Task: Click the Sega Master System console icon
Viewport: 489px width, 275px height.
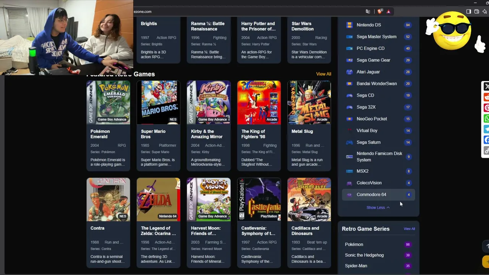Action: click(x=349, y=37)
